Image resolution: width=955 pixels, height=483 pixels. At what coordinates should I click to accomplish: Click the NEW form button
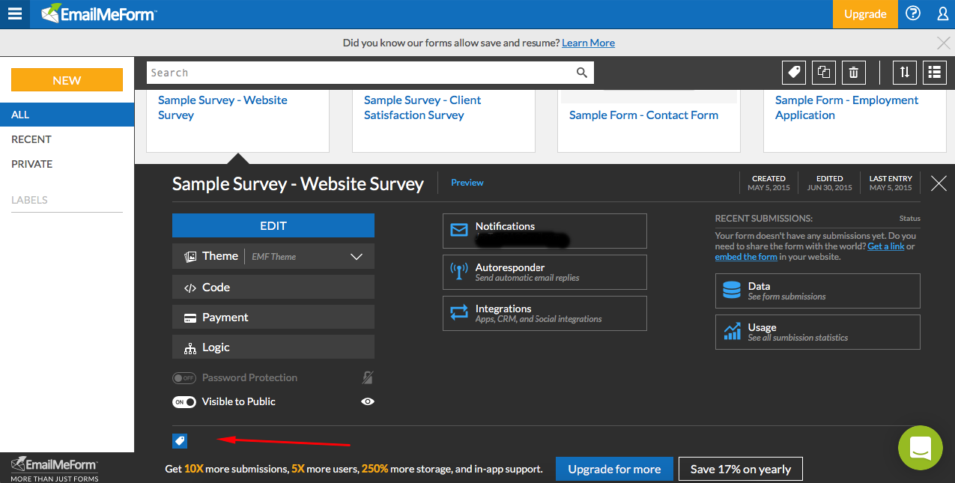[67, 80]
